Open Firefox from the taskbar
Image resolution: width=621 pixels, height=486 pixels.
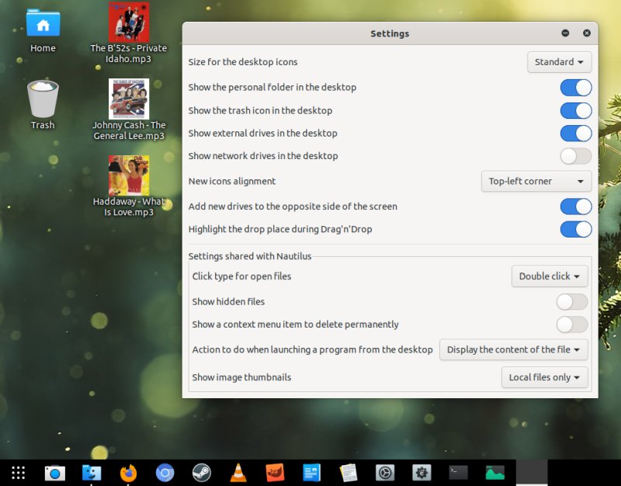pos(128,472)
